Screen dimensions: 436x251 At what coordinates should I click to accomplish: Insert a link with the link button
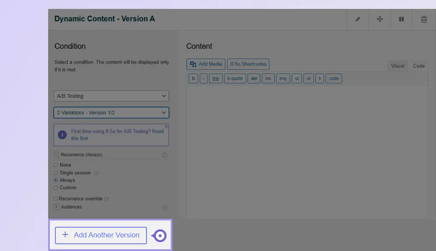click(216, 79)
